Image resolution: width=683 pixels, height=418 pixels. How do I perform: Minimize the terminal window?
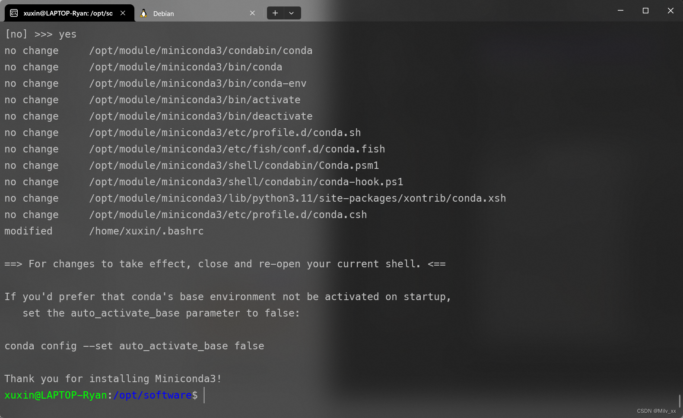[x=620, y=10]
